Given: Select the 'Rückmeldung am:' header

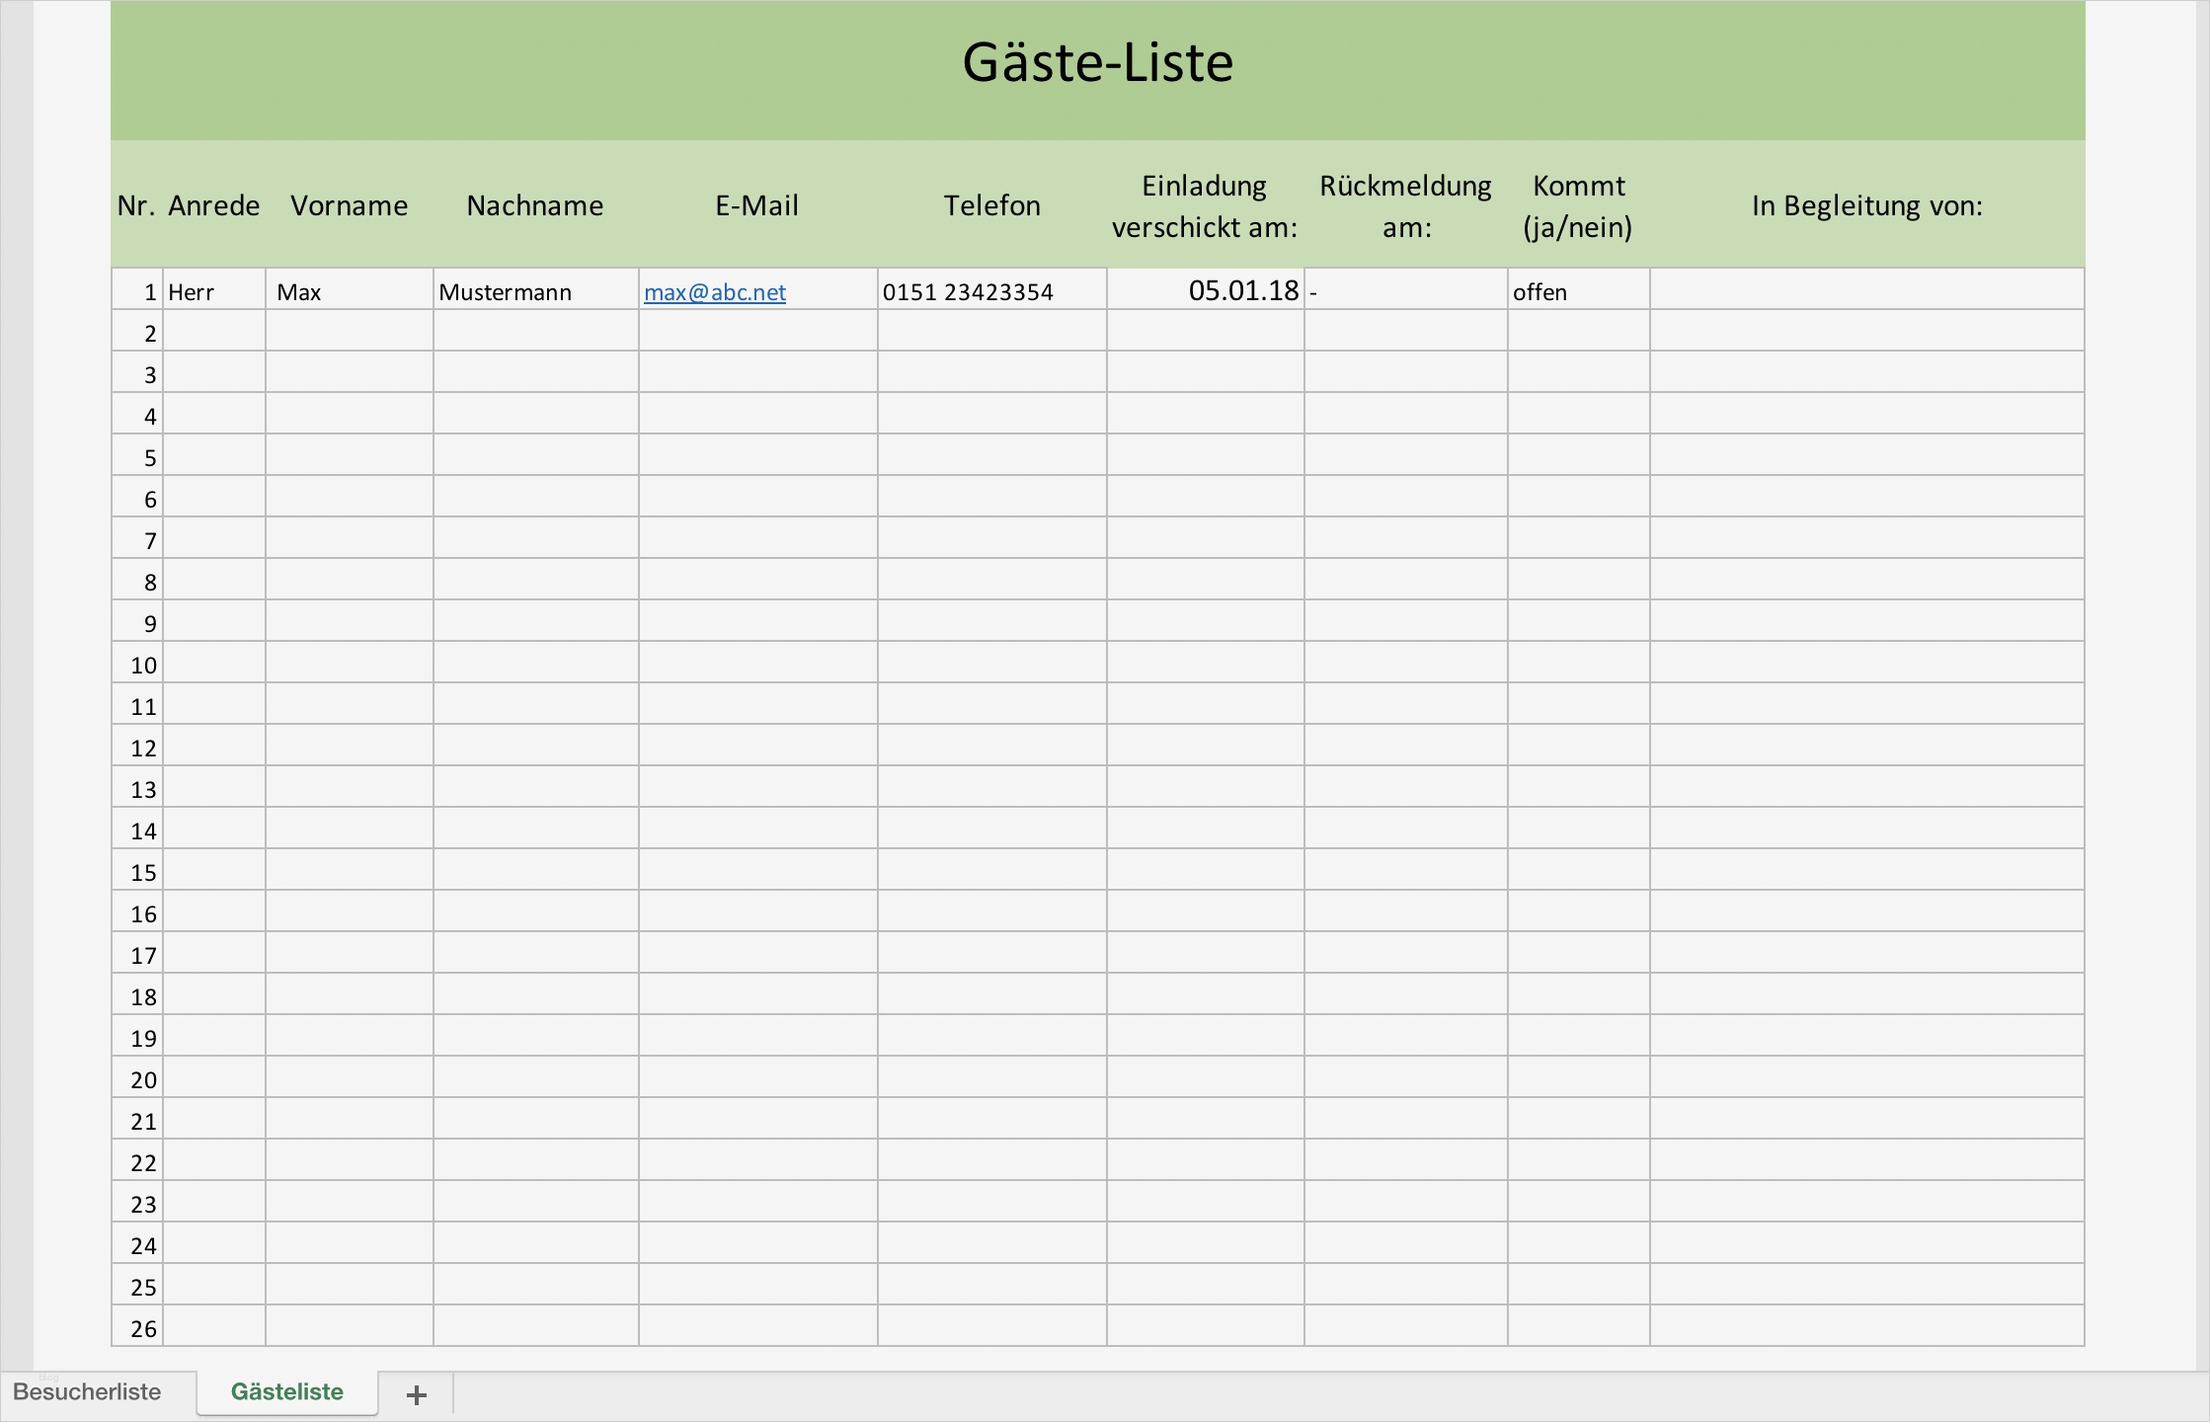Looking at the screenshot, I should tap(1406, 205).
